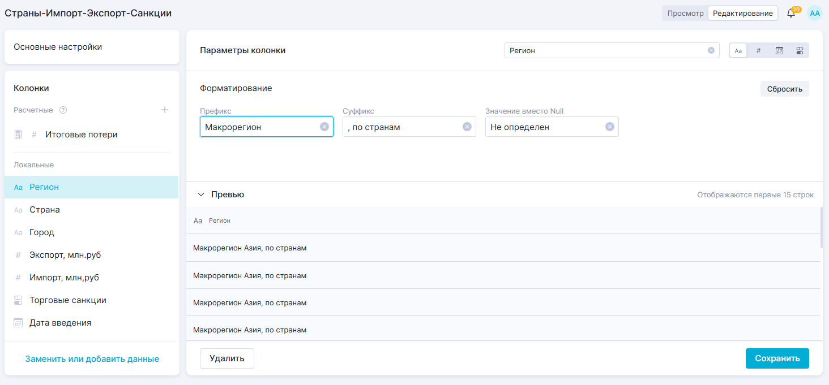Set column type to date calendar
This screenshot has height=385, width=829.
point(779,50)
